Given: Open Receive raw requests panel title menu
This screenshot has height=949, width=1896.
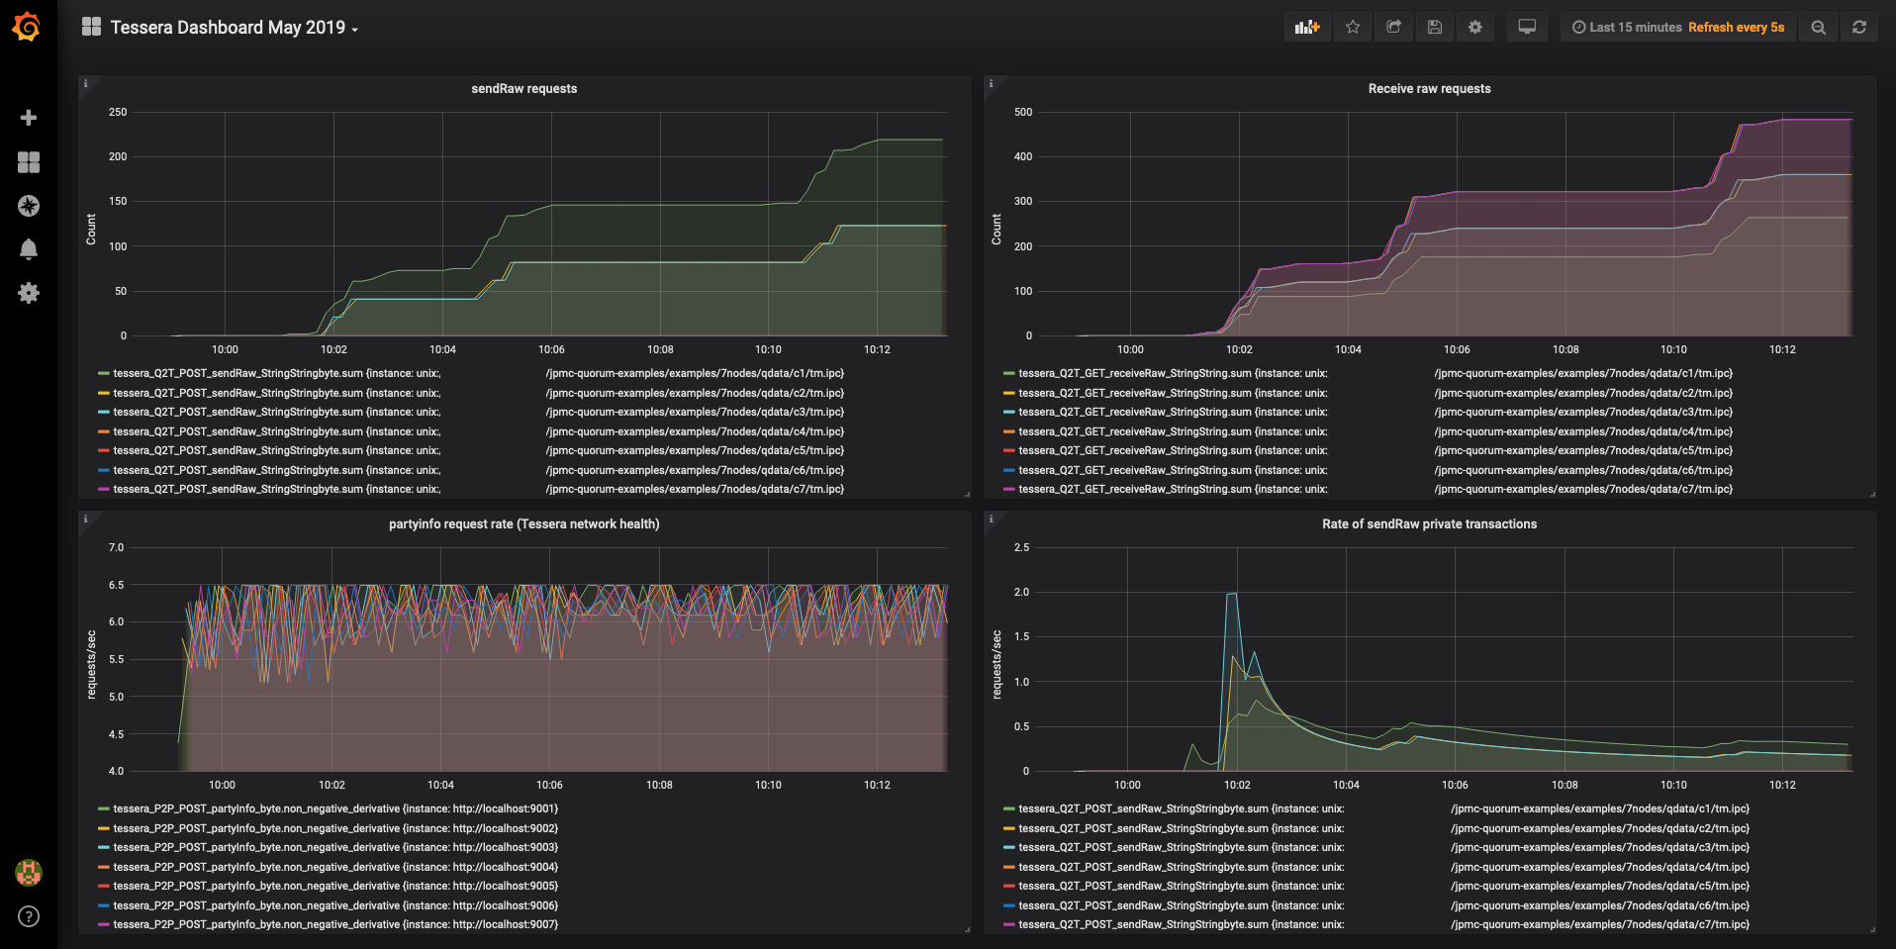Looking at the screenshot, I should coord(1429,89).
